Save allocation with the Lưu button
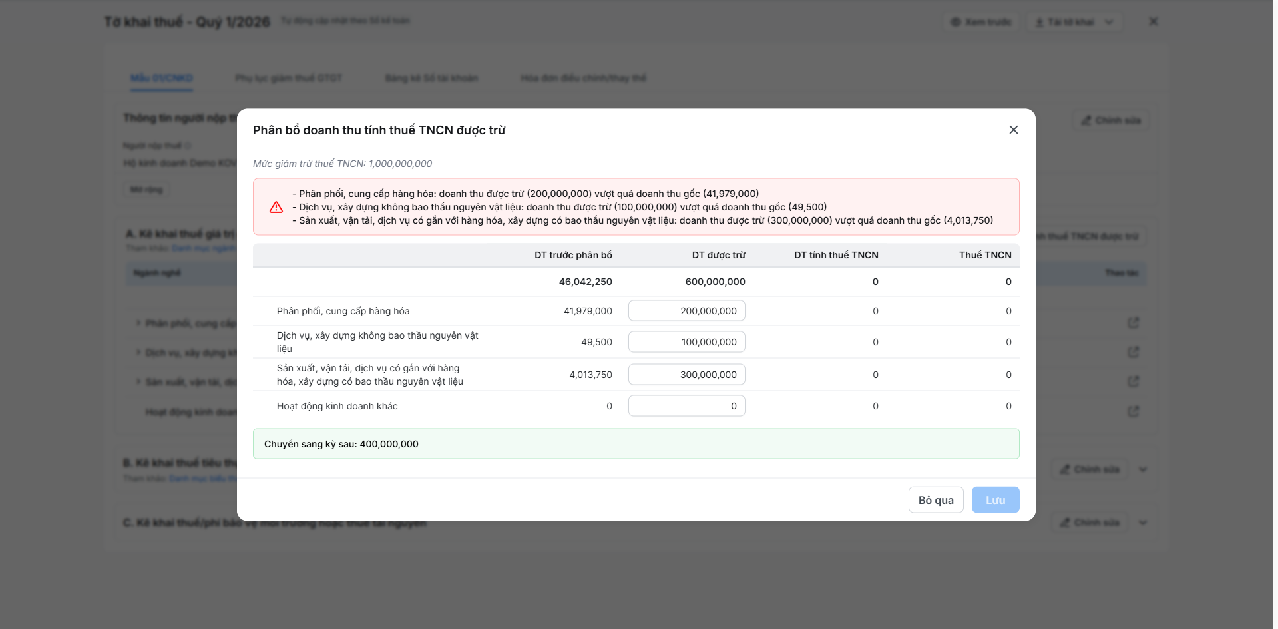 995,500
